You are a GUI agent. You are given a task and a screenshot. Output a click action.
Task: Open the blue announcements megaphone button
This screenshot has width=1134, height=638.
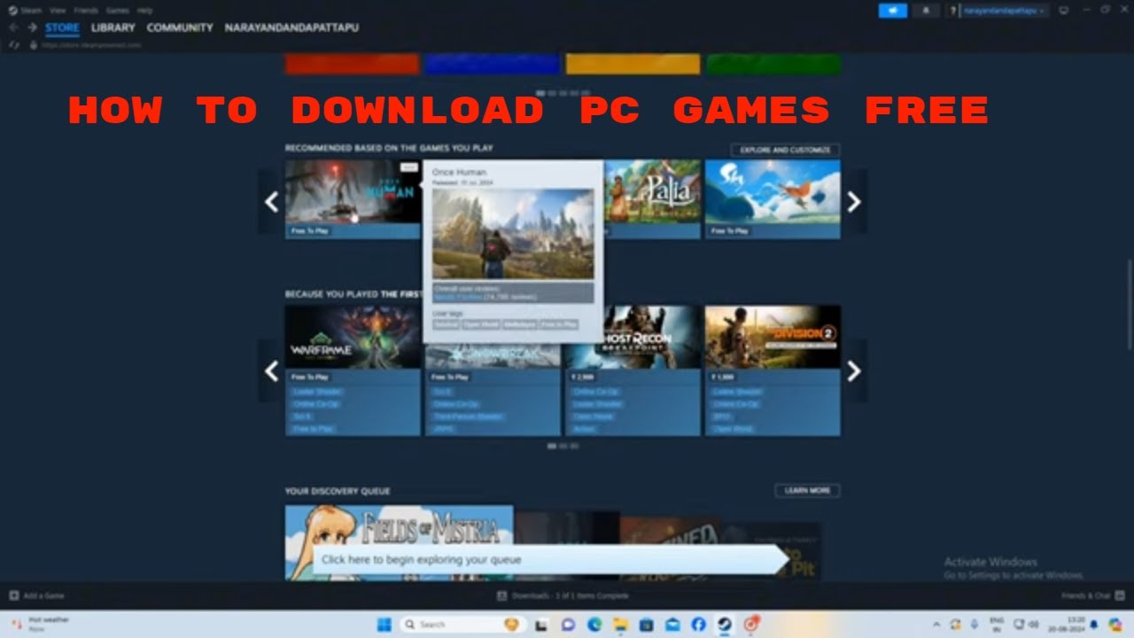pos(892,11)
